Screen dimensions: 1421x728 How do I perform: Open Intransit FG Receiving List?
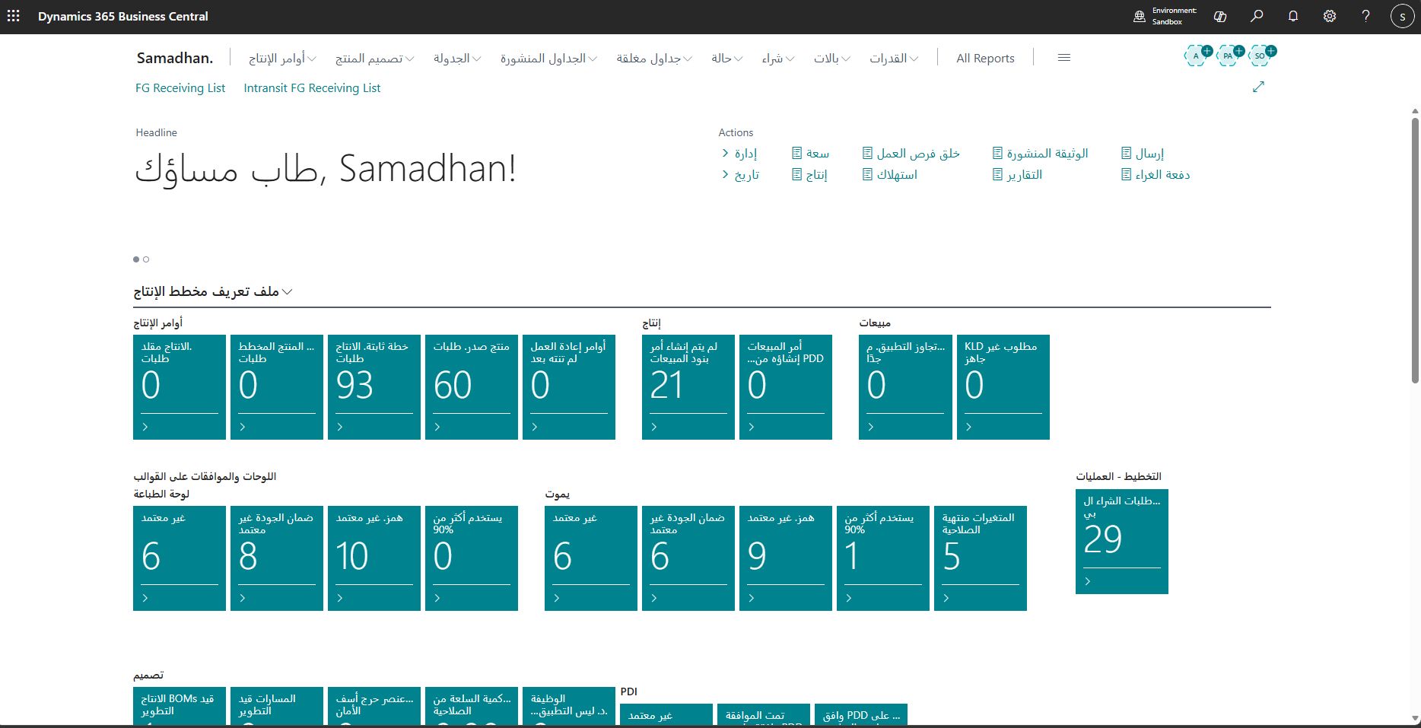312,87
